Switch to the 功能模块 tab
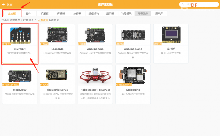This screenshot has width=220, height=136. click(126, 14)
